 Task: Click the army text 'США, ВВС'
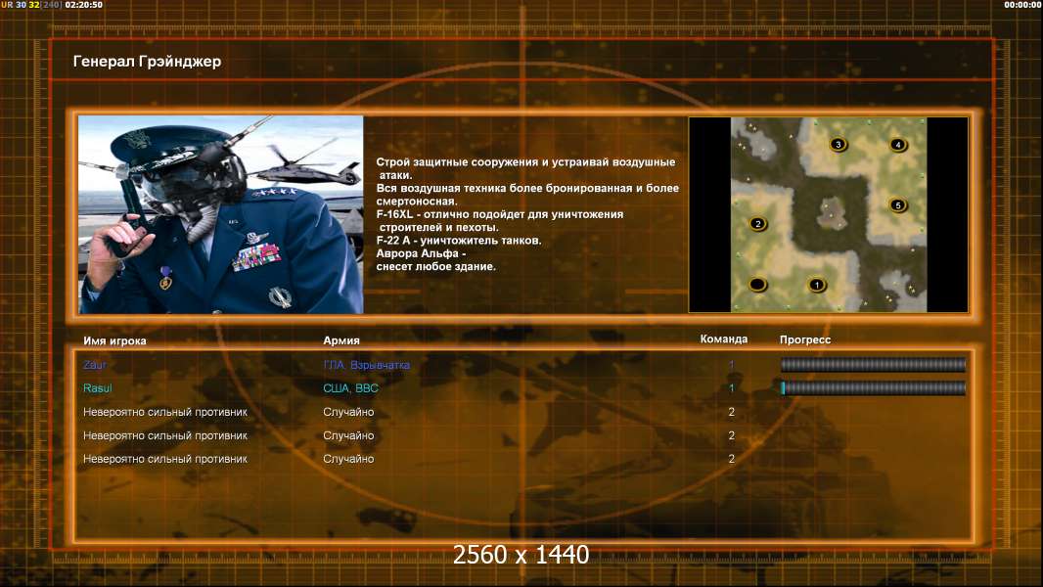(x=350, y=388)
